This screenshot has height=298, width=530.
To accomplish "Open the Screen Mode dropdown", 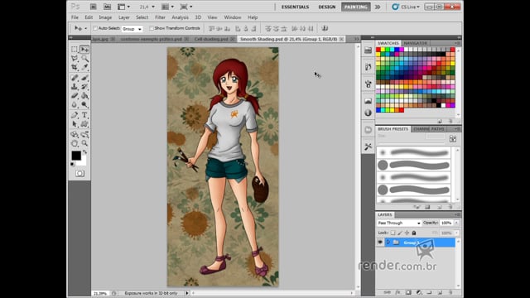I will click(186, 7).
